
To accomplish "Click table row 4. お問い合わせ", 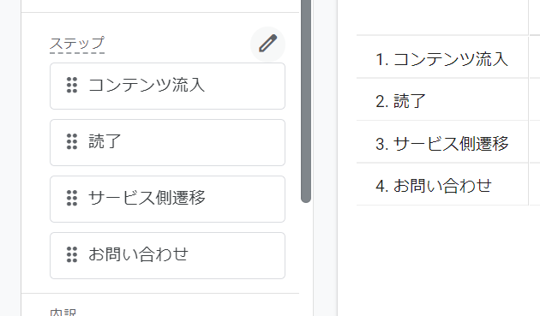I will 442,184.
